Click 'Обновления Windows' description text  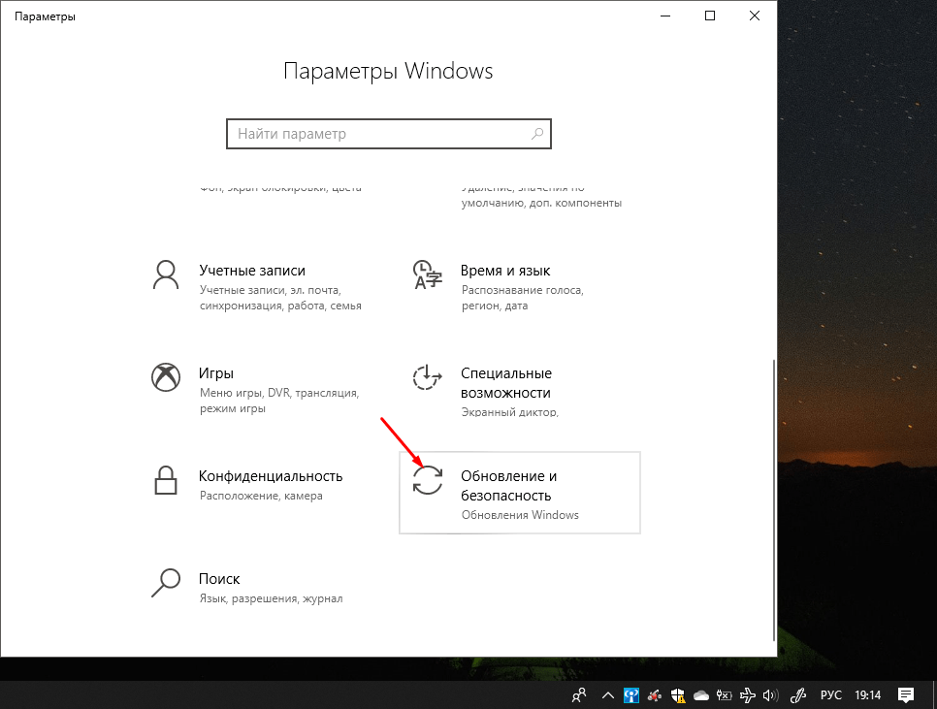pyautogui.click(x=520, y=515)
